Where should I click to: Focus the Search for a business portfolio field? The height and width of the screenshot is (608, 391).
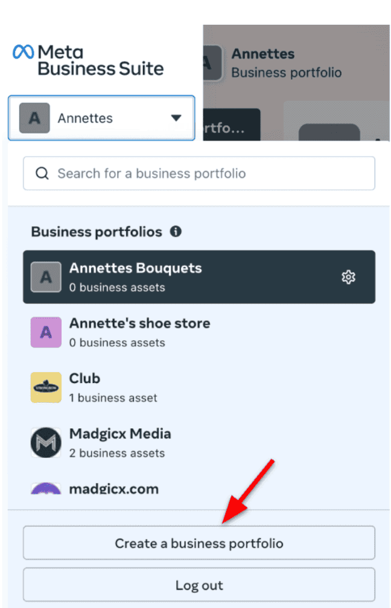(x=208, y=174)
